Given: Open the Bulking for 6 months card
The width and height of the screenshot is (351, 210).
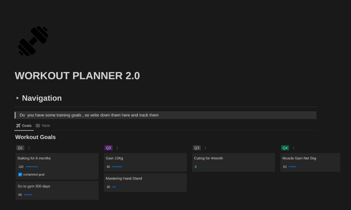Looking at the screenshot, I should [34, 158].
